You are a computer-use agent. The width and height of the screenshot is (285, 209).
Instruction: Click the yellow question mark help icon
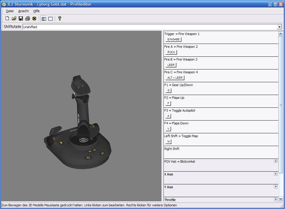(59, 18)
